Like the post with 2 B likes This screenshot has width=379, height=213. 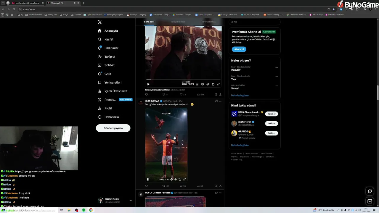[183, 94]
